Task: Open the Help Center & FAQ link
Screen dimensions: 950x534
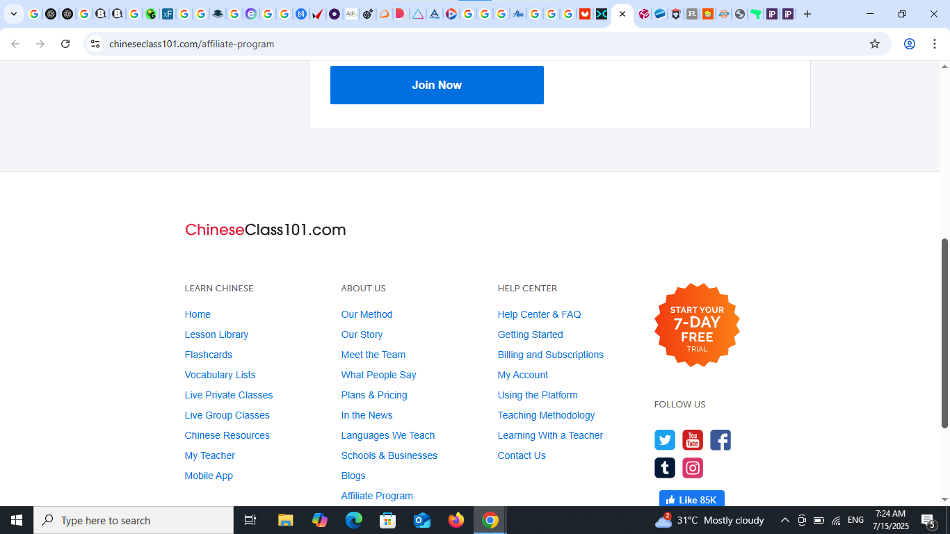Action: [539, 314]
